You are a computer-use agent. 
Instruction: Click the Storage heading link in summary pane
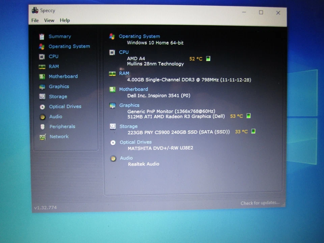(x=129, y=127)
